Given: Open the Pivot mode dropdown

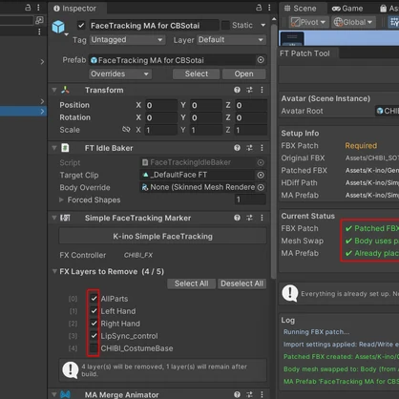Looking at the screenshot, I should tap(308, 22).
